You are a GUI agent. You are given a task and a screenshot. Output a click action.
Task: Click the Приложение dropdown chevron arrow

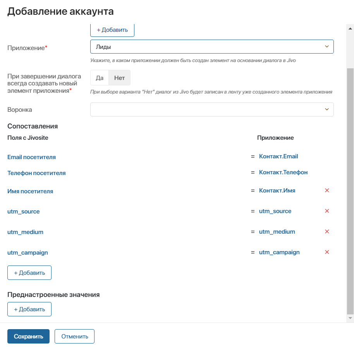pos(327,47)
